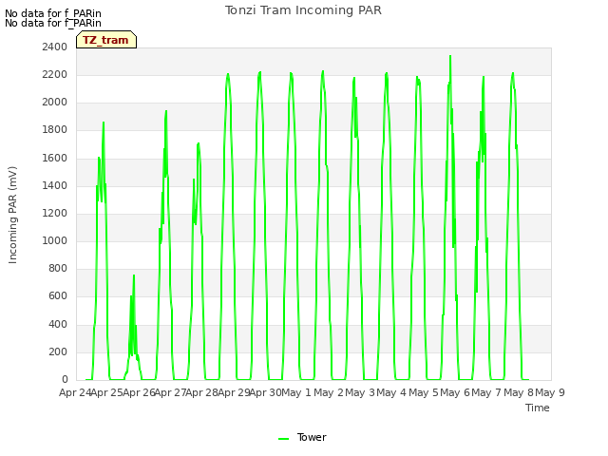Click the May 7 x-axis label
This screenshot has height=456, width=608.
pos(486,392)
